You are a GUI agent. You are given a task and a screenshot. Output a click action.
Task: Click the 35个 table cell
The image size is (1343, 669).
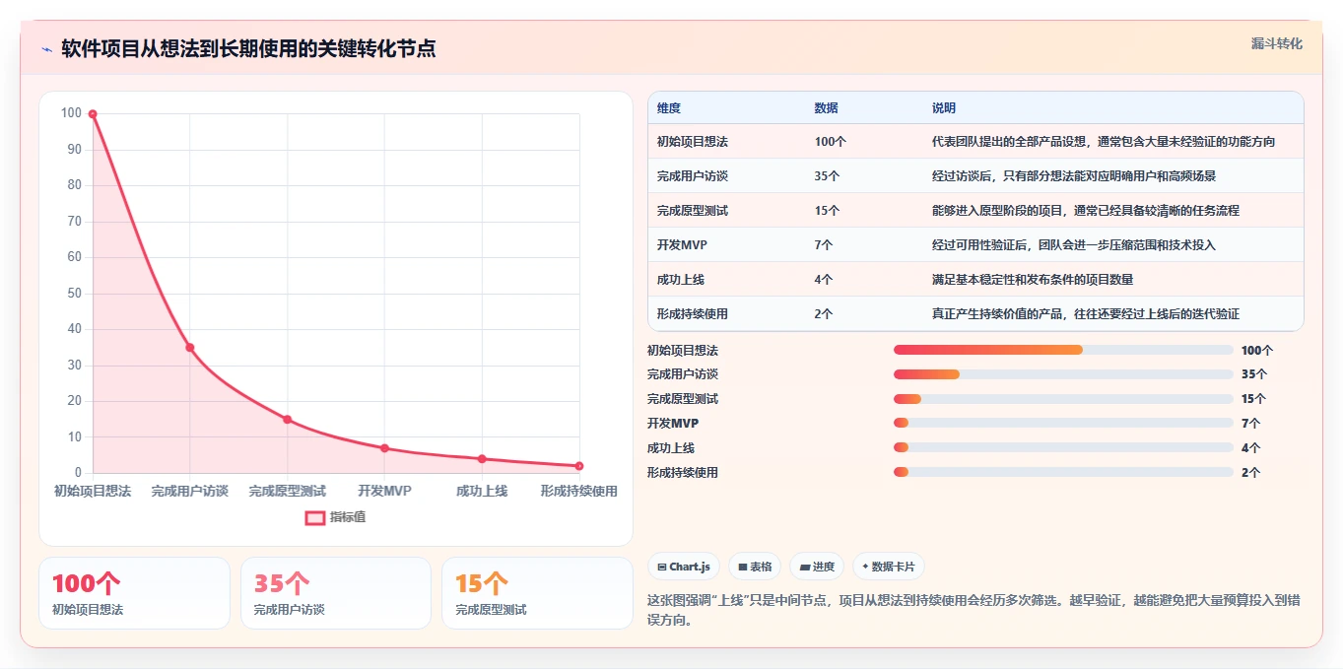[x=828, y=176]
